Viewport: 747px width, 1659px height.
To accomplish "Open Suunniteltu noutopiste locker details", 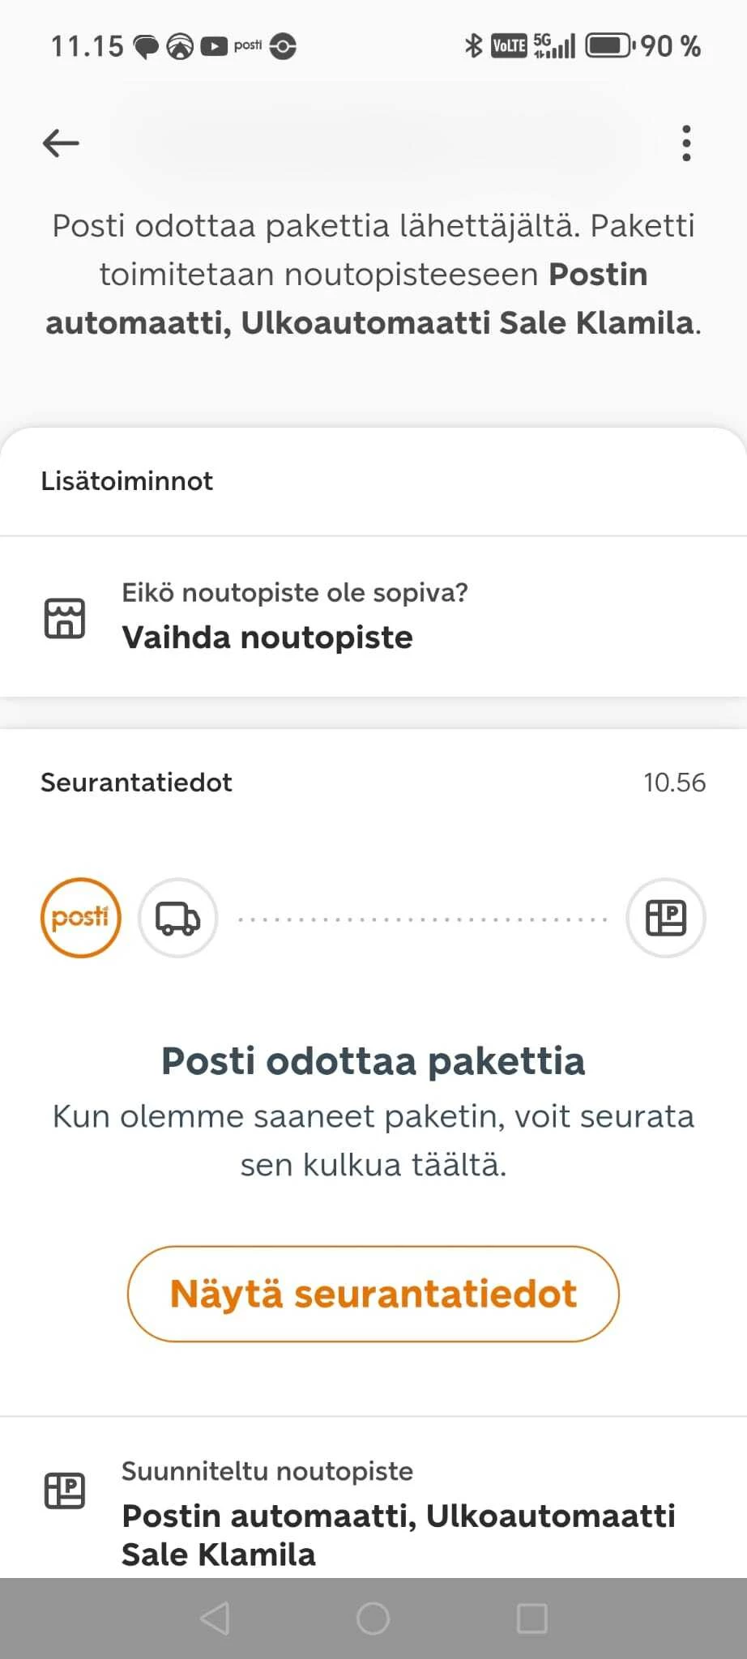I will point(397,1515).
